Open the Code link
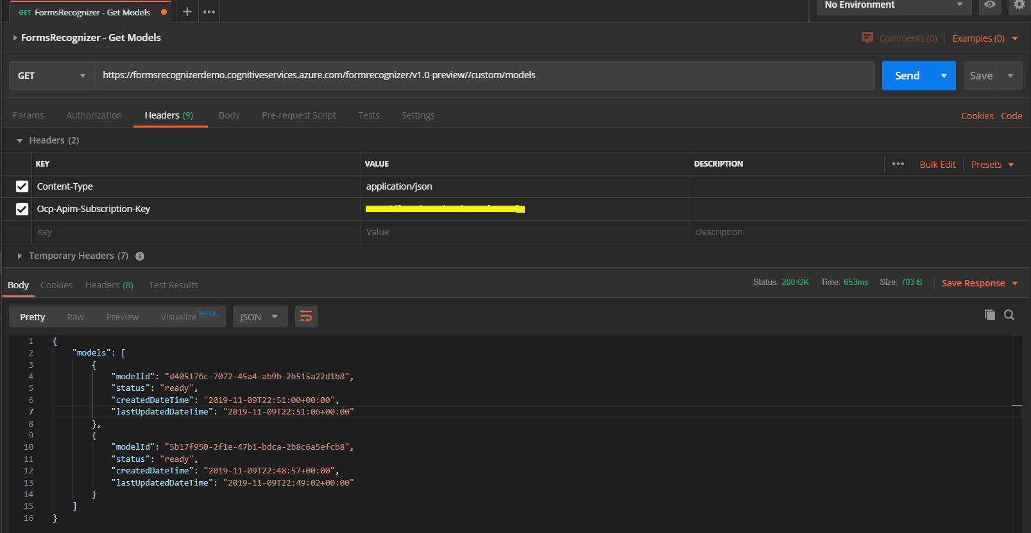Image resolution: width=1031 pixels, height=533 pixels. [1011, 116]
